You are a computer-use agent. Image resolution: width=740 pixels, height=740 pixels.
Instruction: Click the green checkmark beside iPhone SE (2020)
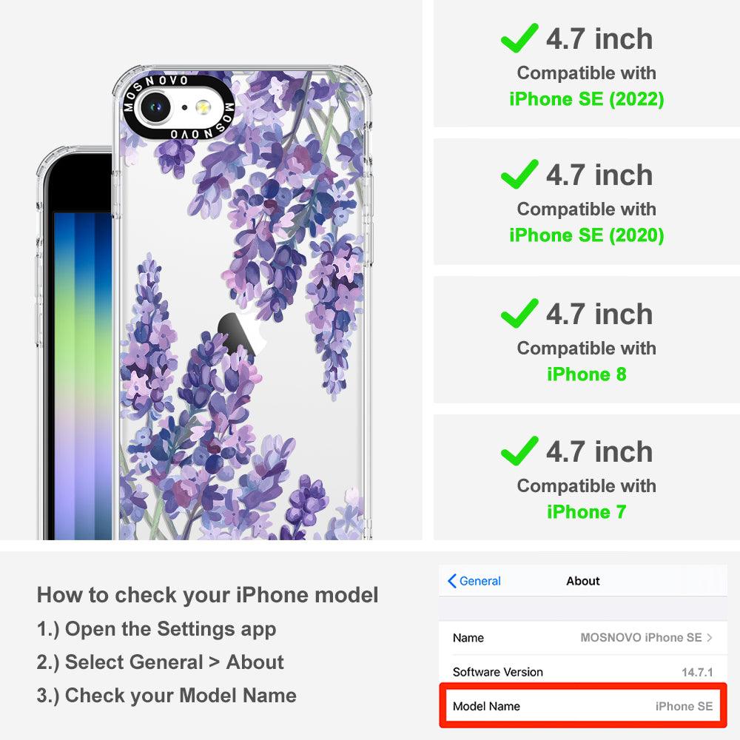pyautogui.click(x=519, y=174)
